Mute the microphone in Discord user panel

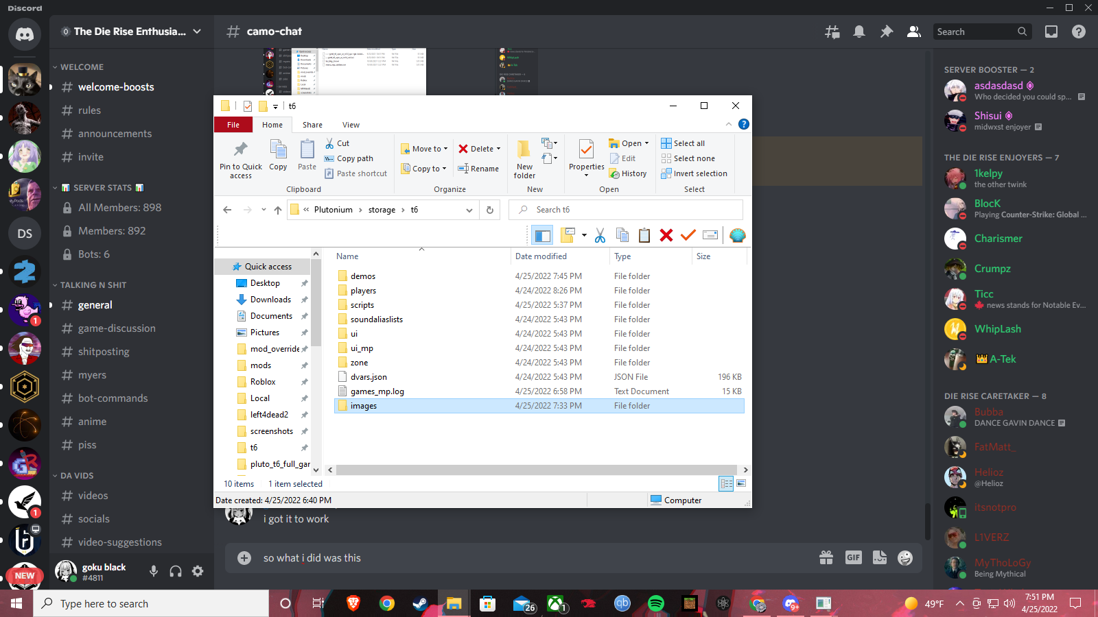tap(154, 571)
